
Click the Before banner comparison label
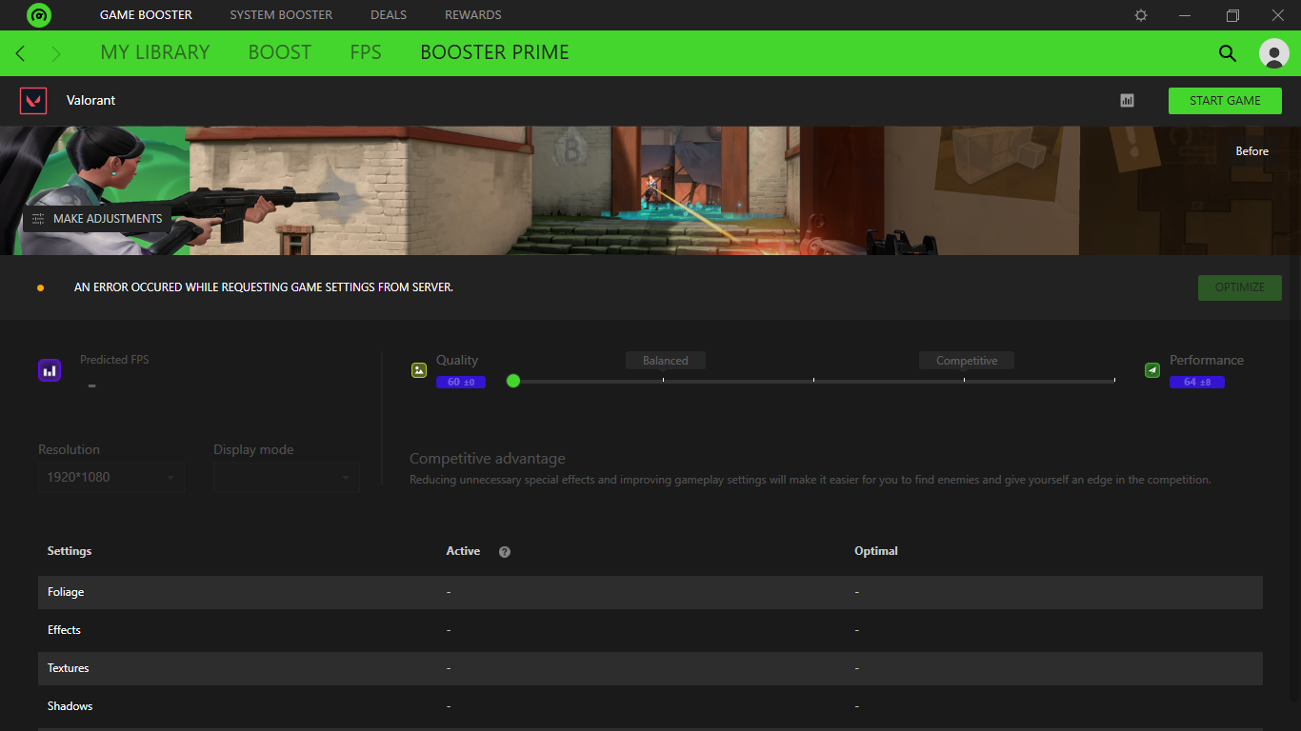point(1252,151)
